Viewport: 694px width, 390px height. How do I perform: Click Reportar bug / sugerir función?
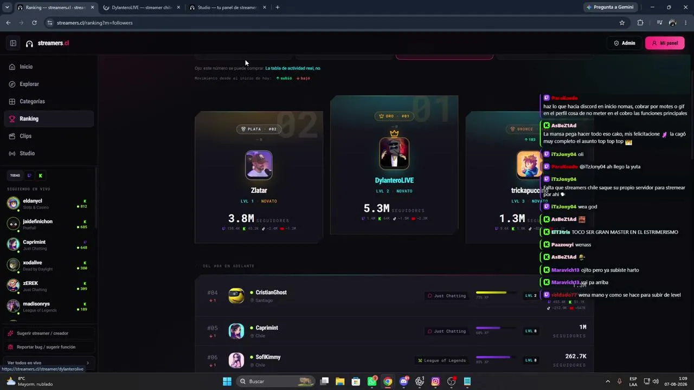[48, 347]
